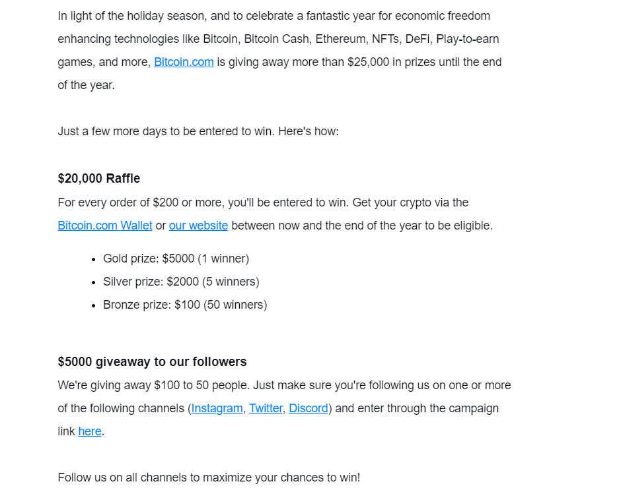This screenshot has width=621, height=494.
Task: Open the Bitcoin.com link in intro paragraph
Action: point(184,62)
